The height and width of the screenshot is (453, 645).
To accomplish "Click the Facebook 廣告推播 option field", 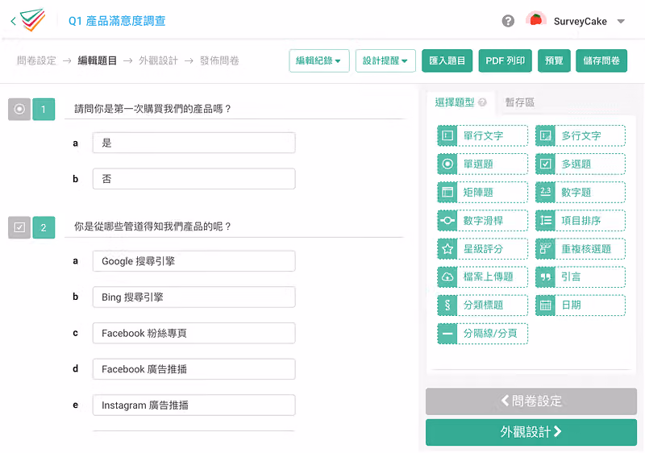I will (x=193, y=369).
